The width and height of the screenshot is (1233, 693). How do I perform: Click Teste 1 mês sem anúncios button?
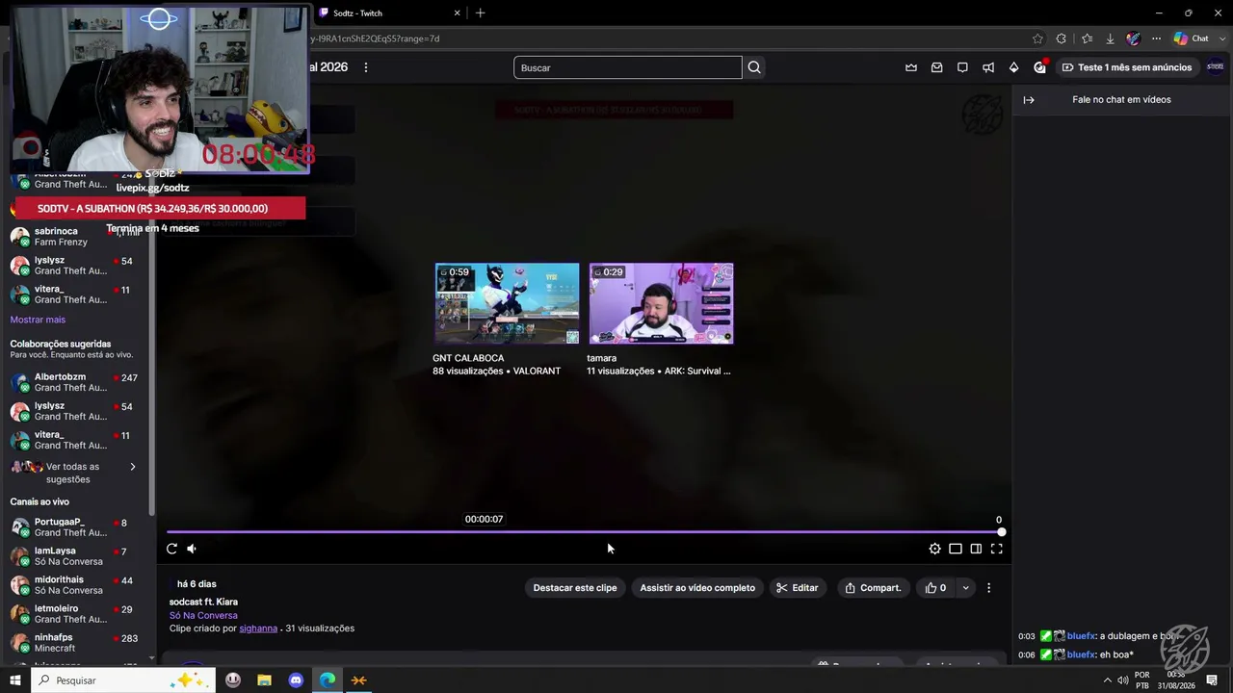coord(1127,67)
